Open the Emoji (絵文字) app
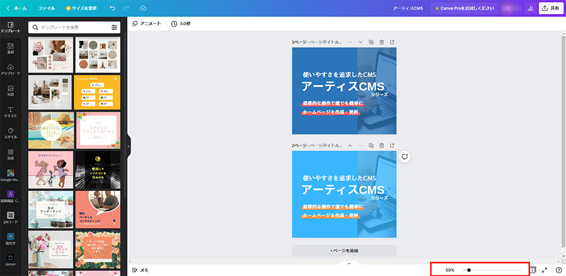The image size is (566, 276). click(x=11, y=240)
